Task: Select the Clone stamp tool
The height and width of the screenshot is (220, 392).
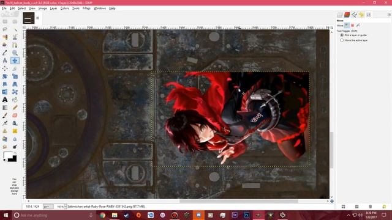Action: [x=5, y=131]
